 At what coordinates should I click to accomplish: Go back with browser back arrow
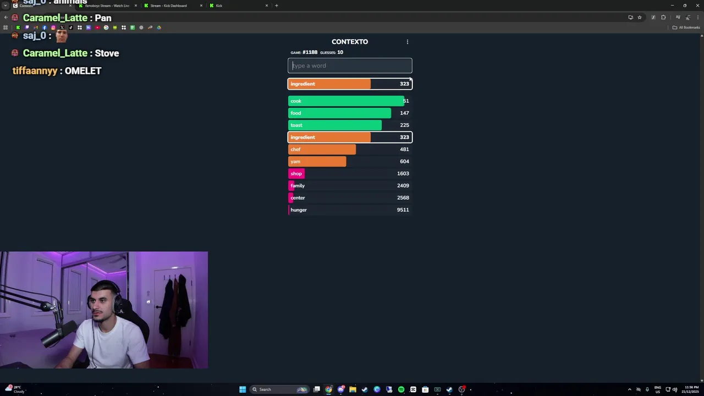(5, 18)
